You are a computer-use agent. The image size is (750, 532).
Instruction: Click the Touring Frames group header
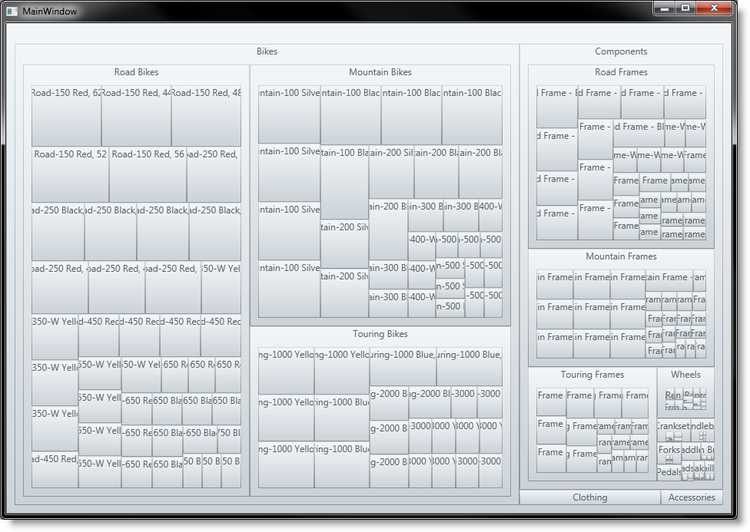pyautogui.click(x=592, y=375)
